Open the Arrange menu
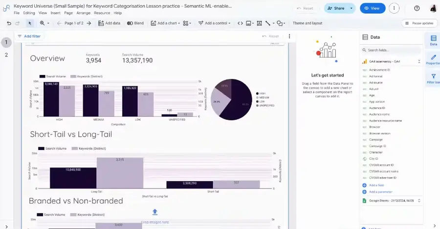440x229 pixels. (83, 13)
